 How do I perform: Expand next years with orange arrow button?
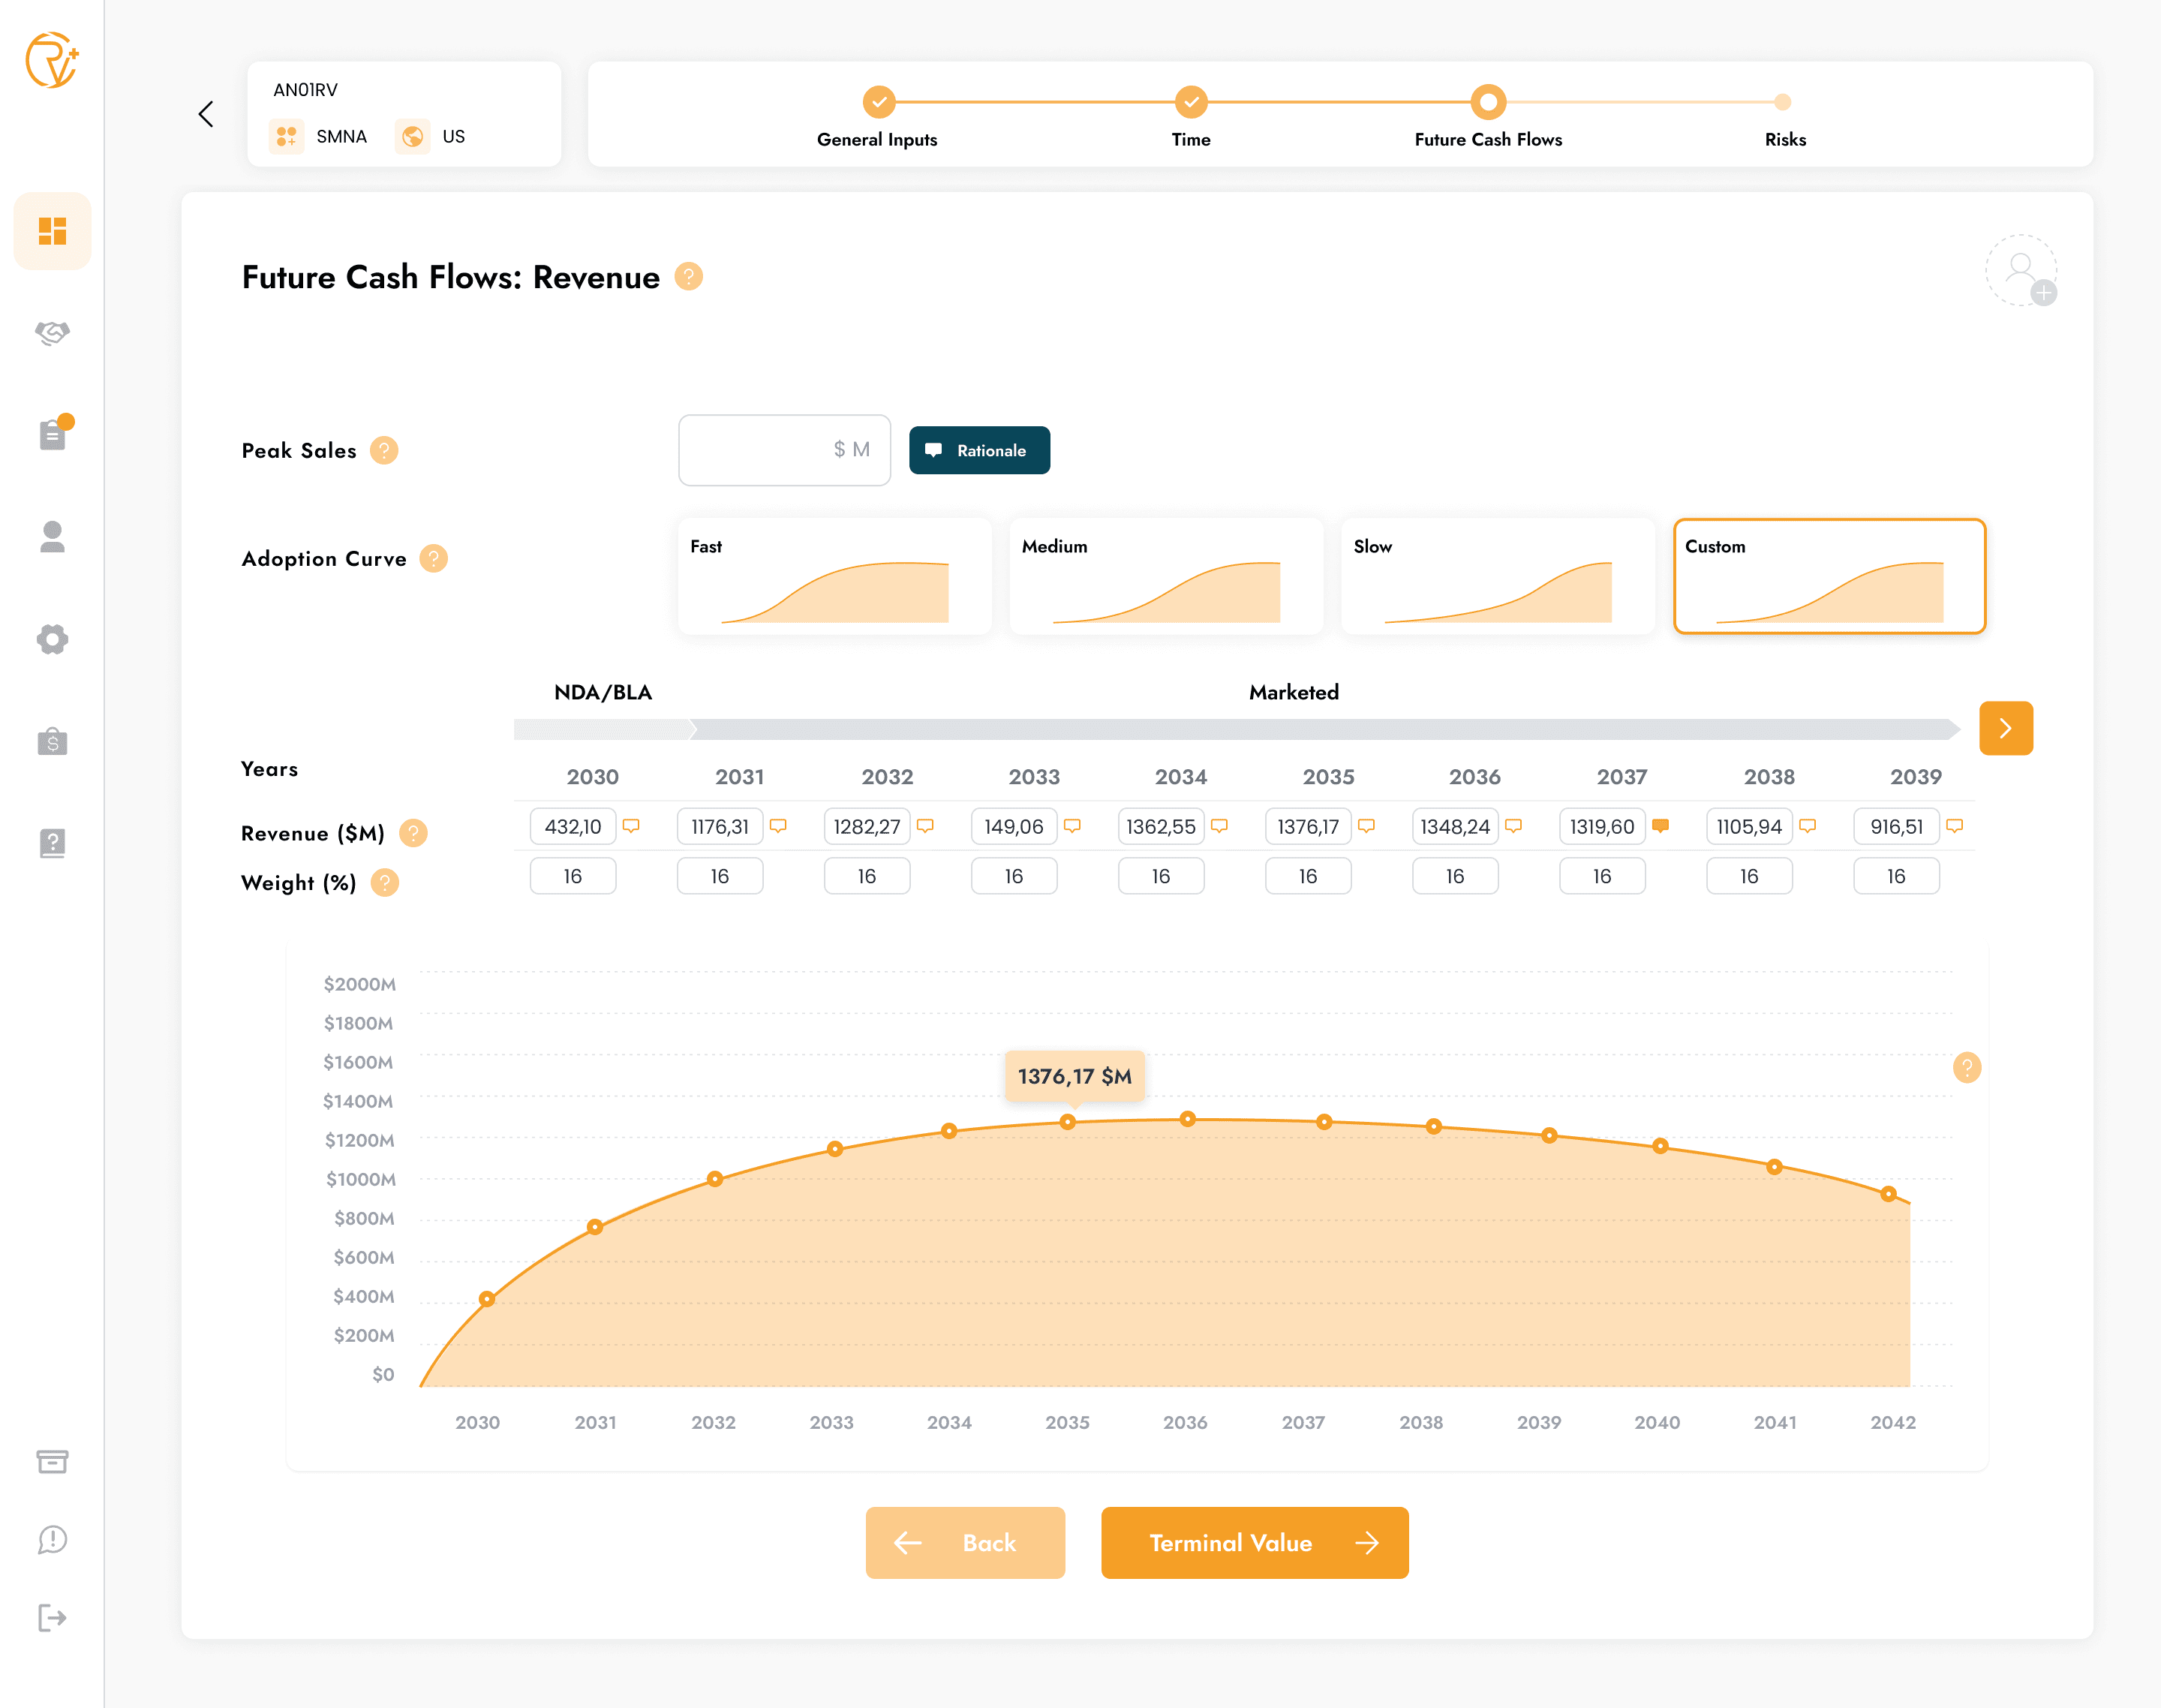coord(2005,728)
